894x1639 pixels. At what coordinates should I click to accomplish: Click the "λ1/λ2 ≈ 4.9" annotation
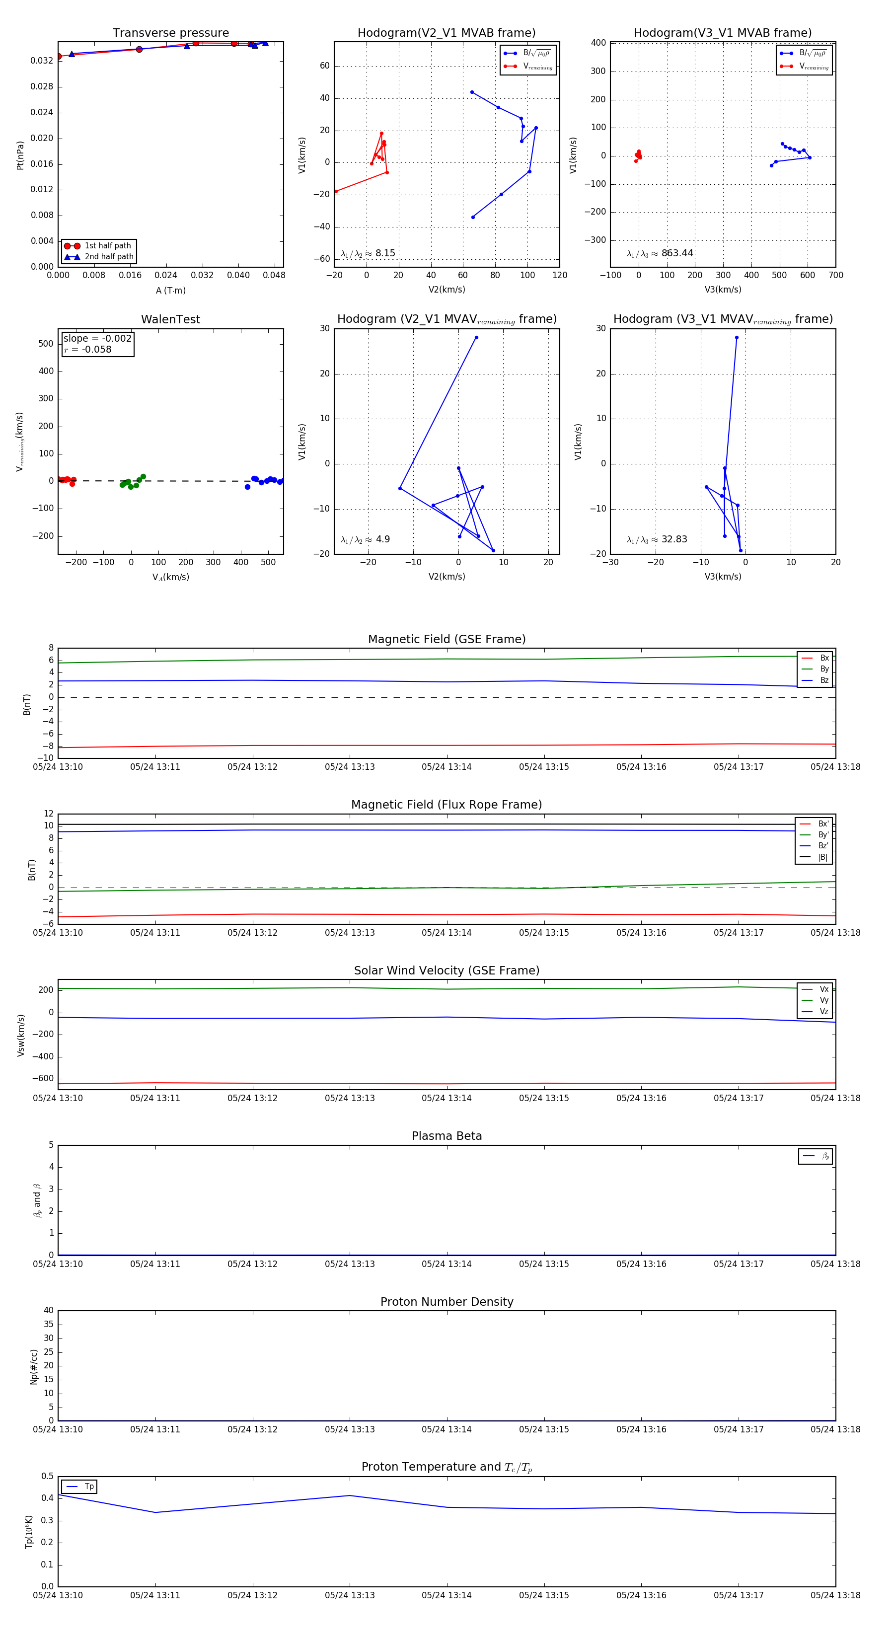[x=365, y=539]
